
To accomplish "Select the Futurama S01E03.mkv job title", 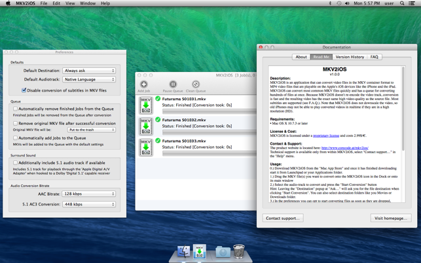I will 184,141.
